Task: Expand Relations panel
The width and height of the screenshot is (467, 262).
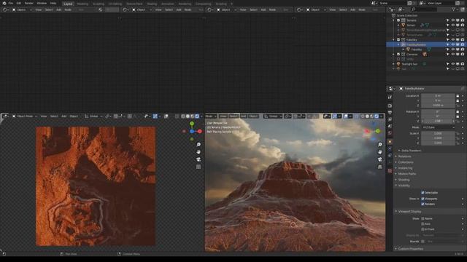Action: pyautogui.click(x=404, y=156)
